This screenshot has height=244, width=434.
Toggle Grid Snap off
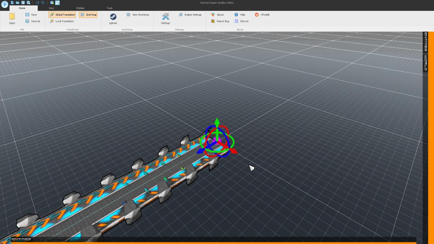click(88, 15)
